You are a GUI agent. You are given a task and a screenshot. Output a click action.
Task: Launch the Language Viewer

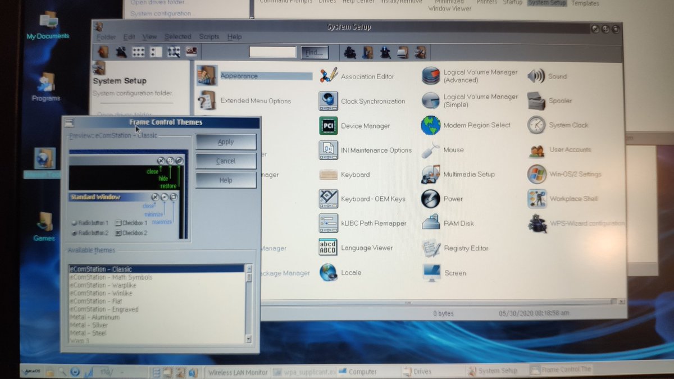pyautogui.click(x=329, y=248)
